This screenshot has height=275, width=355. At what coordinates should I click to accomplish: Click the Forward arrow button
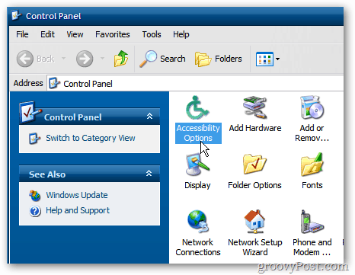coord(85,59)
